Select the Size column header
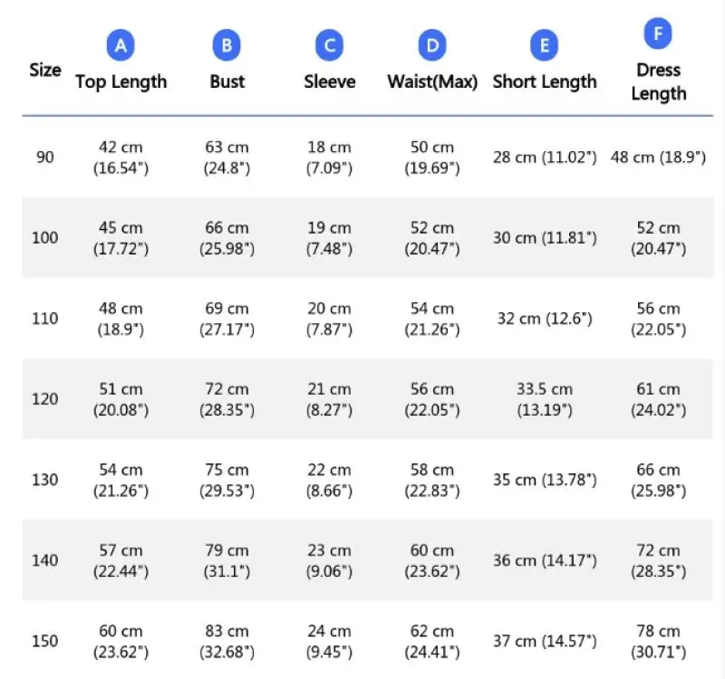 [45, 70]
